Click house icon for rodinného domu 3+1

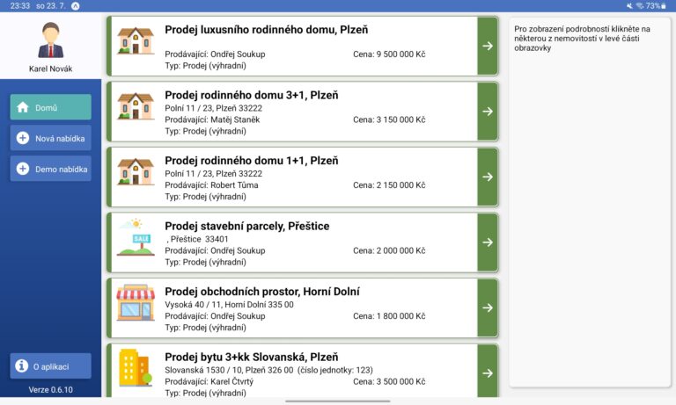[x=136, y=106]
